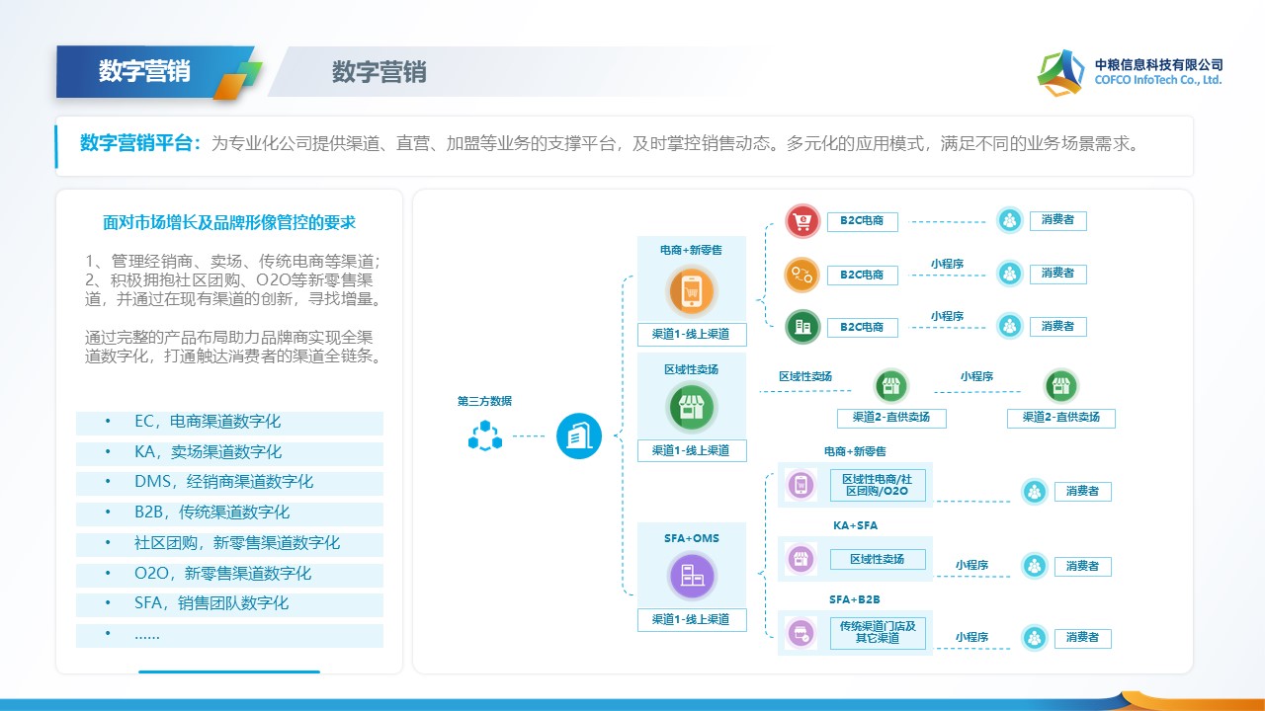Click the SFA,销售团队数字化 list item

(x=229, y=604)
